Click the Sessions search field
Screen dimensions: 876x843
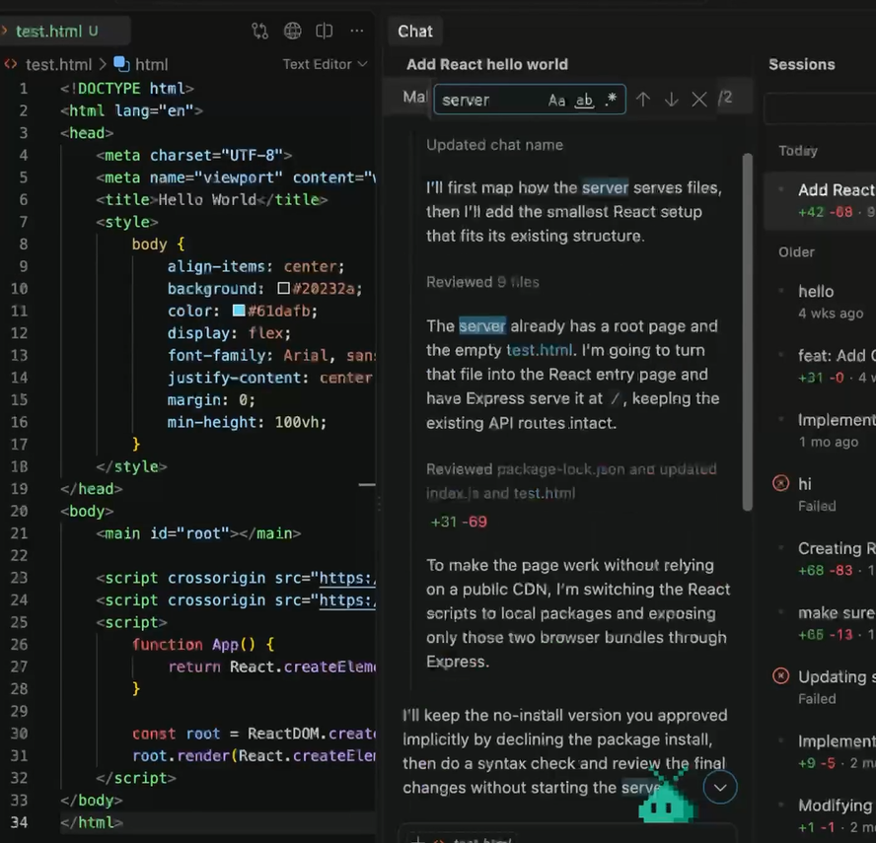click(820, 108)
